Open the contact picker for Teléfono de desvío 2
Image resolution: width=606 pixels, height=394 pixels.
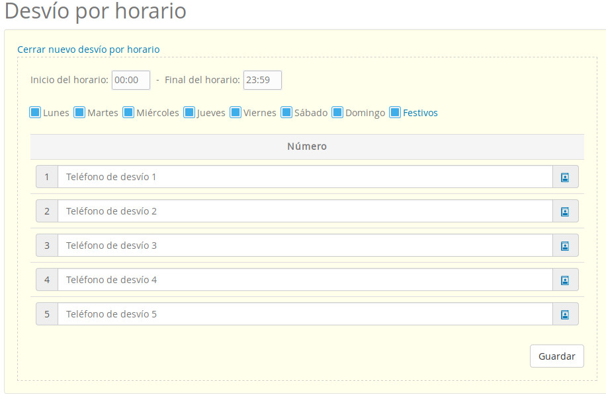coord(566,211)
